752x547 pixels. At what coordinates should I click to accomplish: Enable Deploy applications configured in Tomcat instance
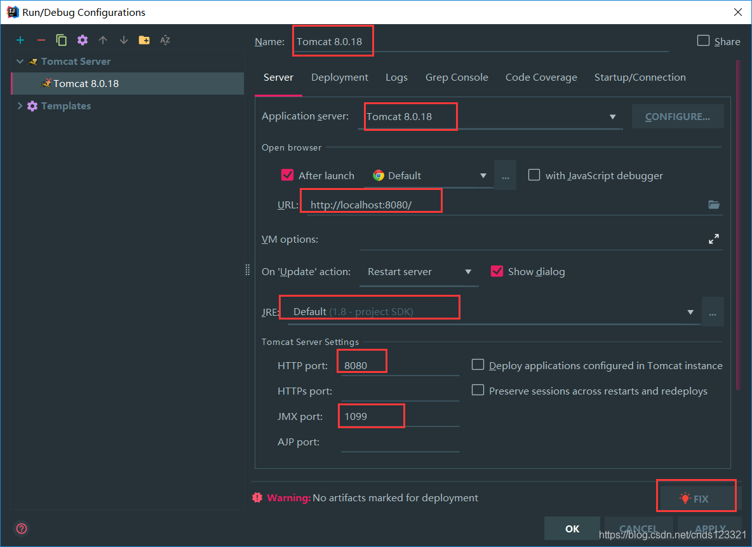(478, 365)
